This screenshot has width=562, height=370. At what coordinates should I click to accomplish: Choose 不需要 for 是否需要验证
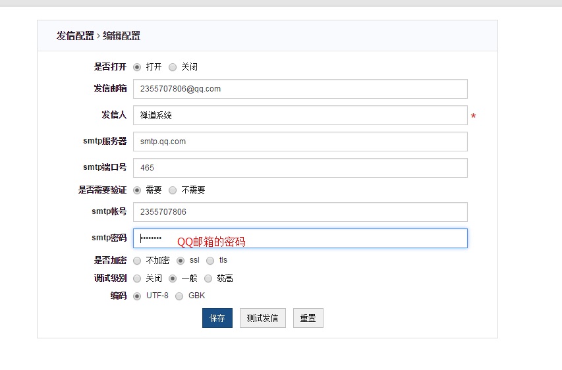point(173,190)
